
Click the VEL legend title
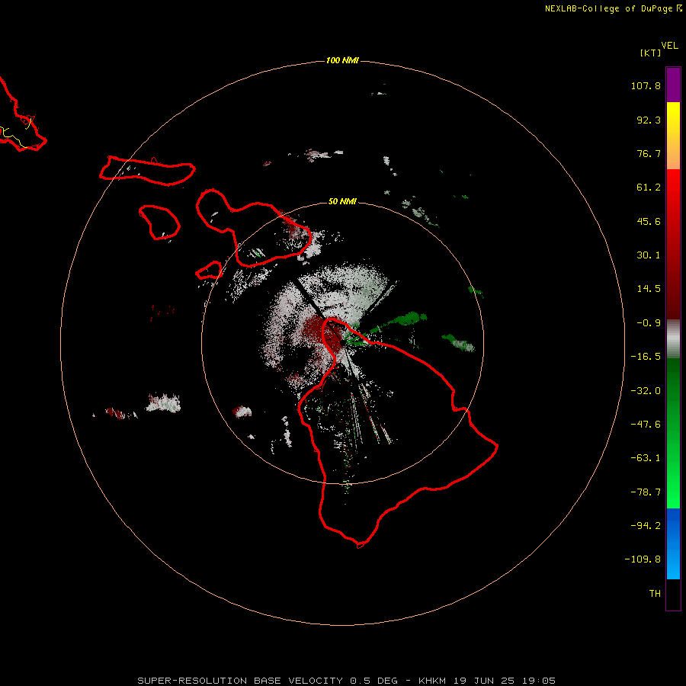[x=670, y=45]
